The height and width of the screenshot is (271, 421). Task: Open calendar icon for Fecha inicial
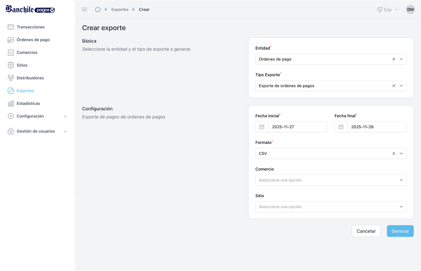click(262, 127)
